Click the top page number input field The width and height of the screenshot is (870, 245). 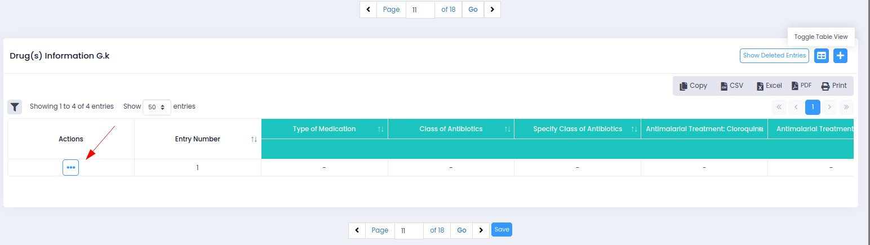click(x=420, y=10)
